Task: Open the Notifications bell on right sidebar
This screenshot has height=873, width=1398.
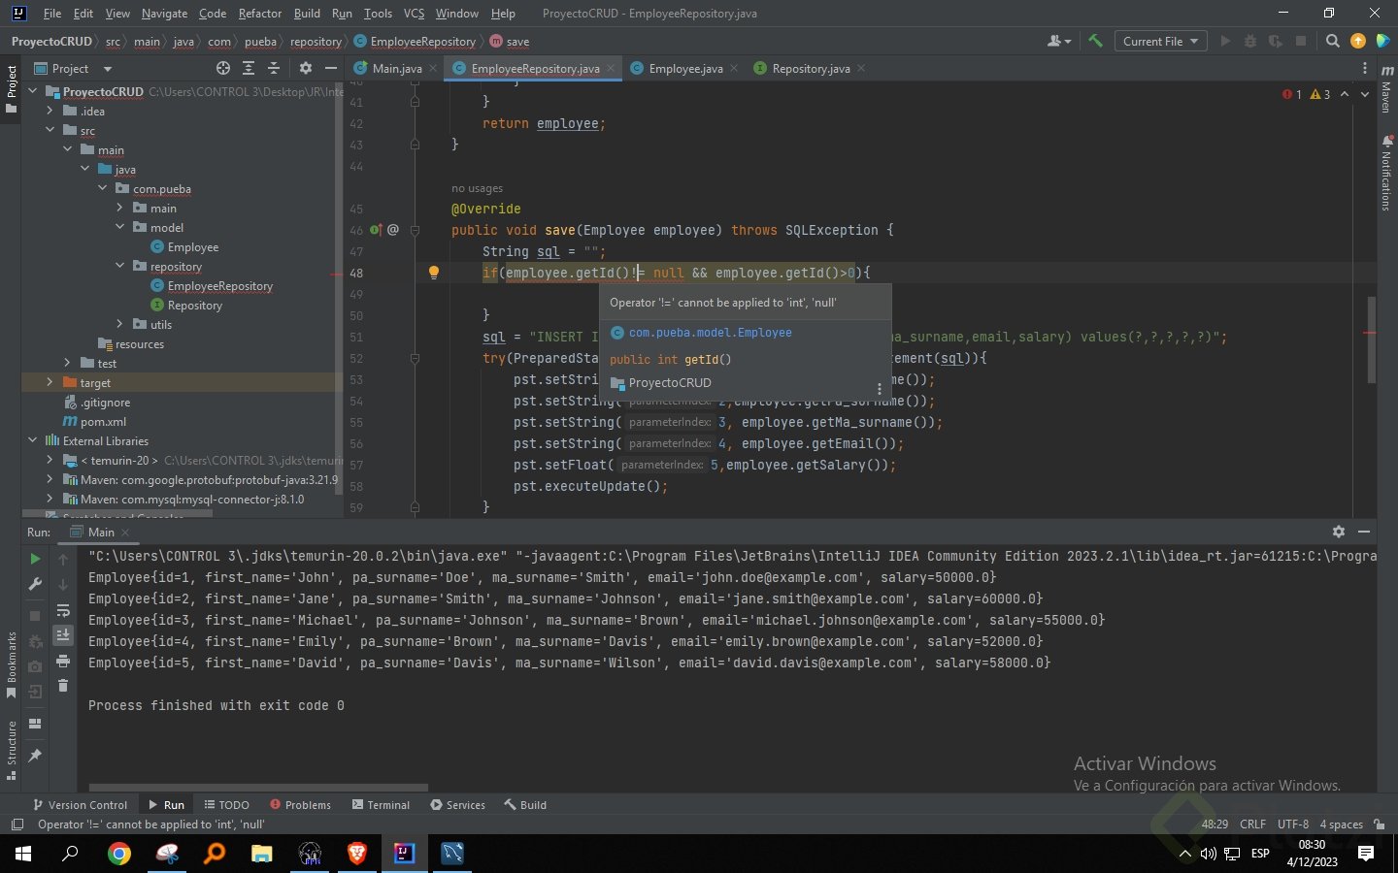Action: [1387, 142]
